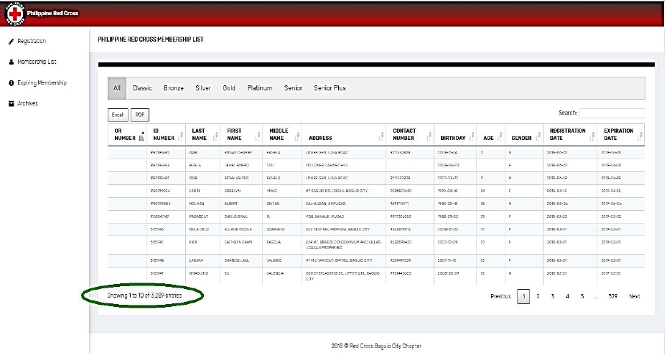Open Registration via its pencil icon
672x355 pixels.
coord(11,42)
